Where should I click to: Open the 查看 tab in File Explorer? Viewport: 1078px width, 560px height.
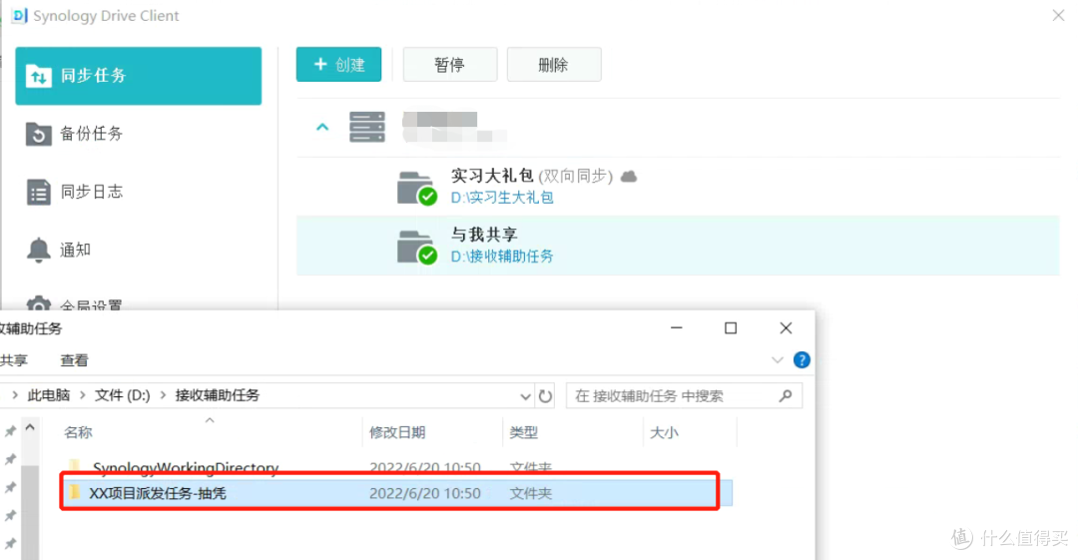(x=74, y=360)
